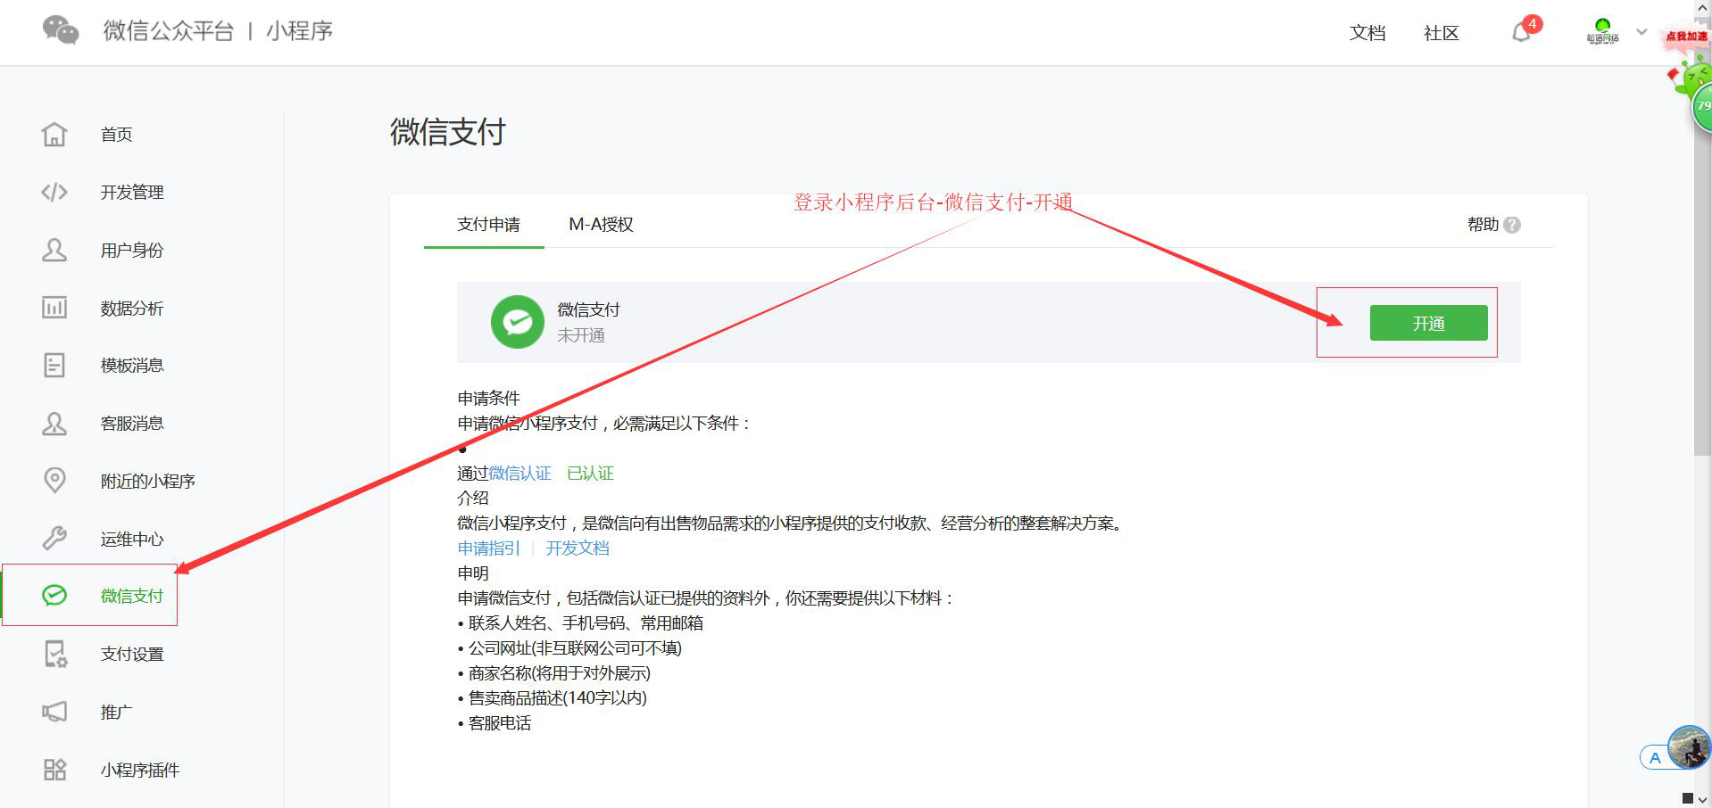1712x808 pixels.
Task: Select 附近的小程序 in the sidebar menu
Action: [148, 481]
